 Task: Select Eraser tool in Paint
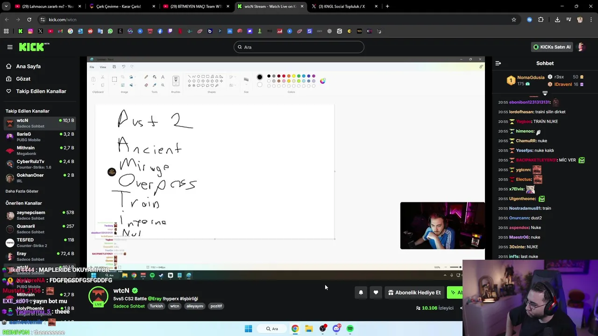pos(146,85)
